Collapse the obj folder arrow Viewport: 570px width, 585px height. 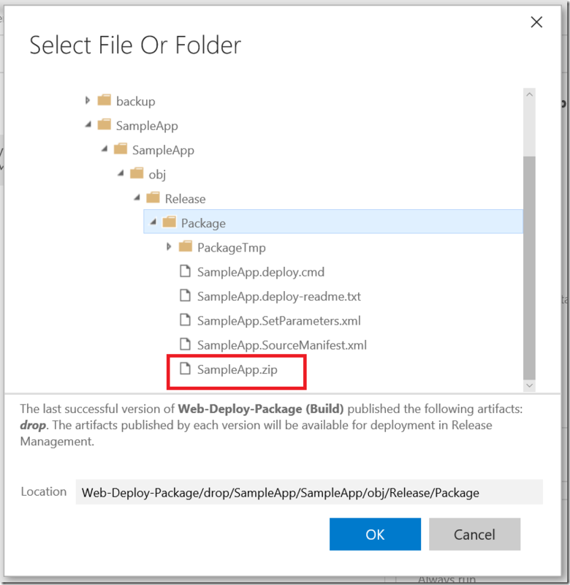click(121, 173)
